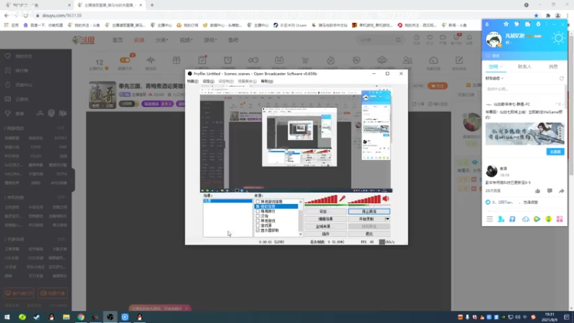The height and width of the screenshot is (323, 574).
Task: Open the star icon atop QQ panel
Action: tap(506, 24)
